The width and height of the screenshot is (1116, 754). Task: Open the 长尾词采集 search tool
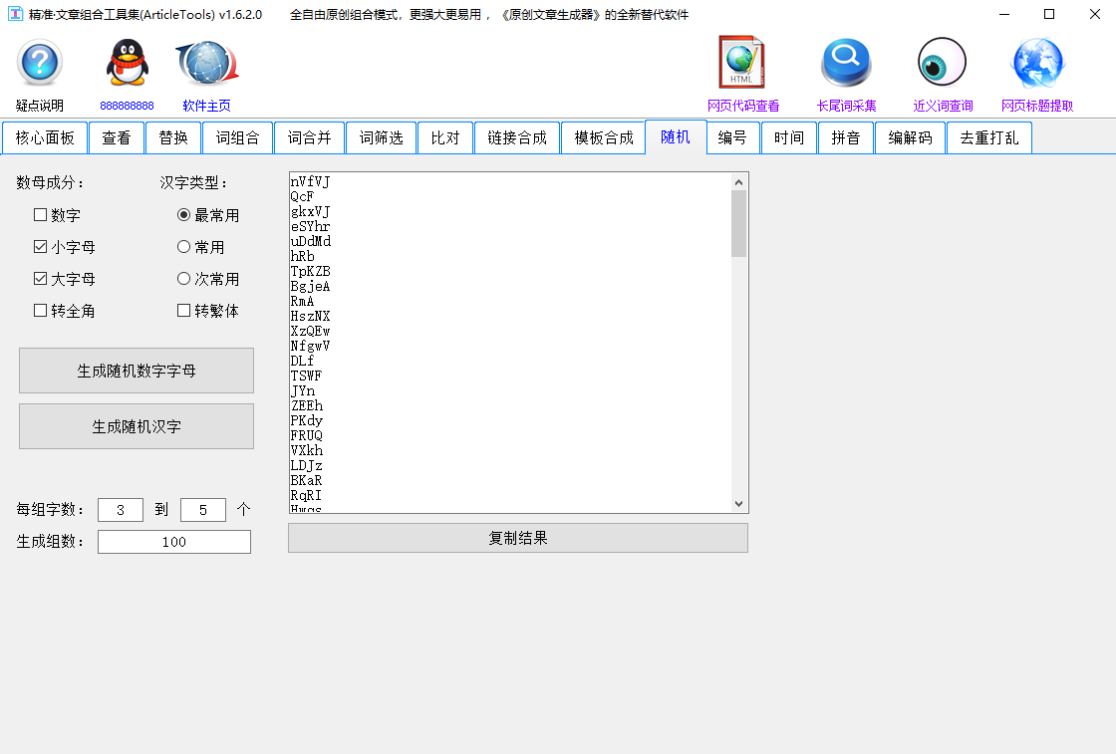pos(845,62)
